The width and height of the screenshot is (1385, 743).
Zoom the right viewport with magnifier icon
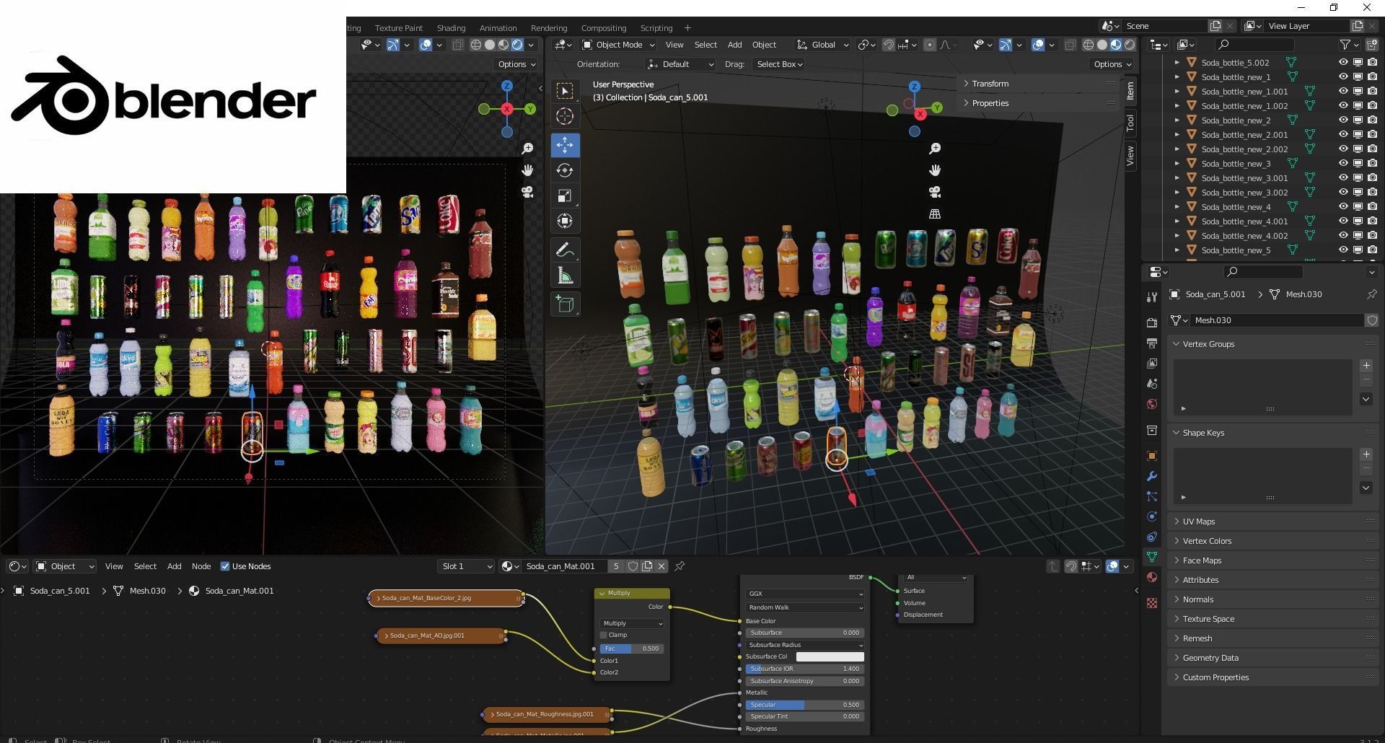(935, 149)
